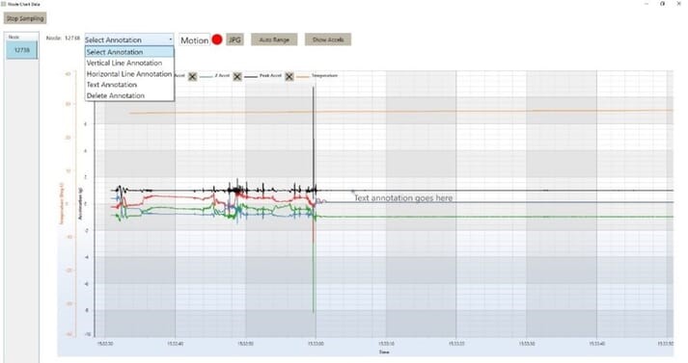This screenshot has width=688, height=363.
Task: Click the Auto Range button
Action: [274, 39]
